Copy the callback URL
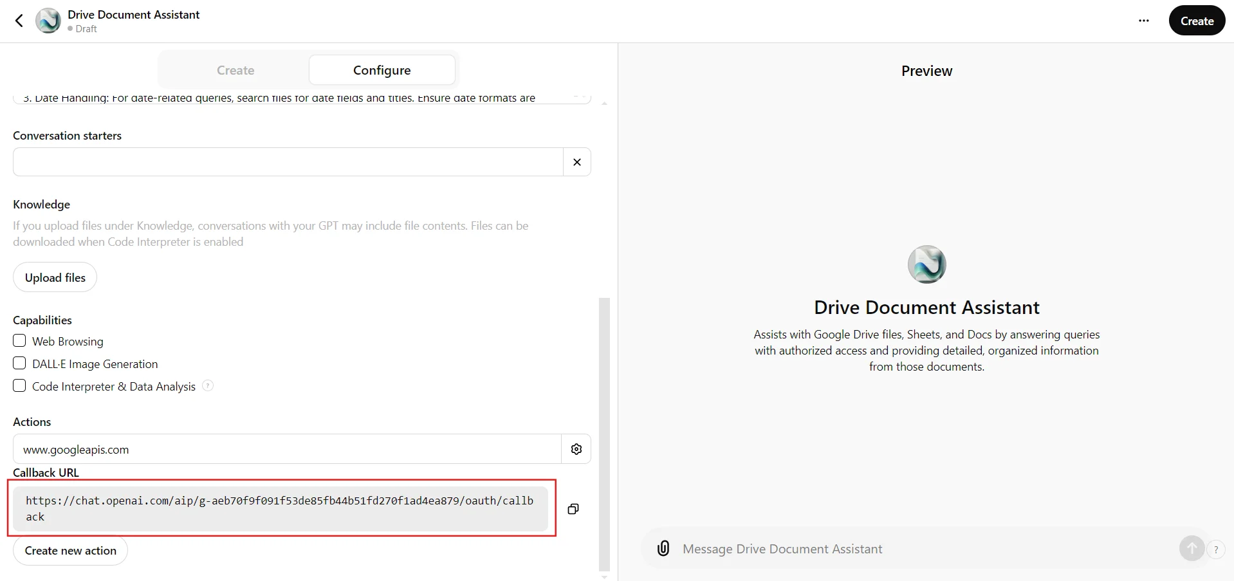Screen dimensions: 1234x581 tap(573, 509)
